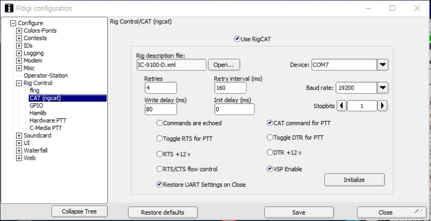Click the Device COM7 field
This screenshot has height=221, width=431.
(344, 65)
